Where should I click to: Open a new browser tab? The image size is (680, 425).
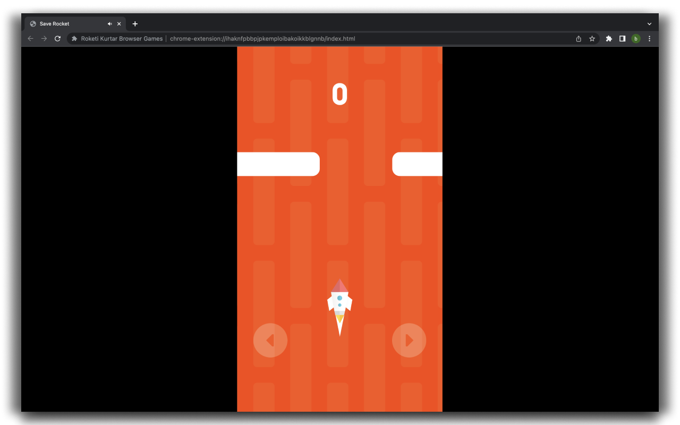(x=135, y=23)
